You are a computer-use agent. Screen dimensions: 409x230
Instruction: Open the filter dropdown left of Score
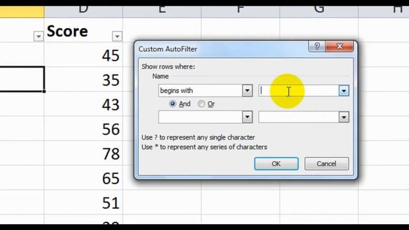coord(38,36)
